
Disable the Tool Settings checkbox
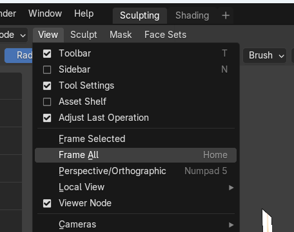(47, 85)
